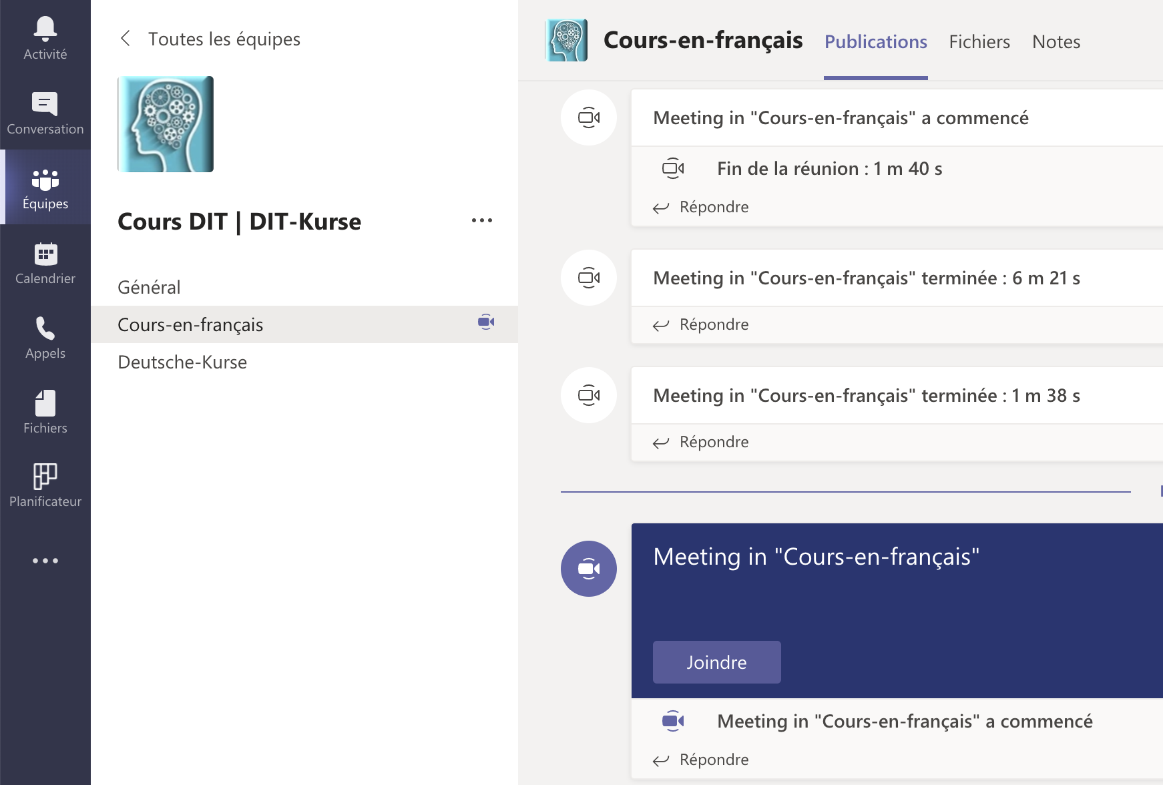Click the meeting icon next to Fin de la réunion

click(x=673, y=168)
